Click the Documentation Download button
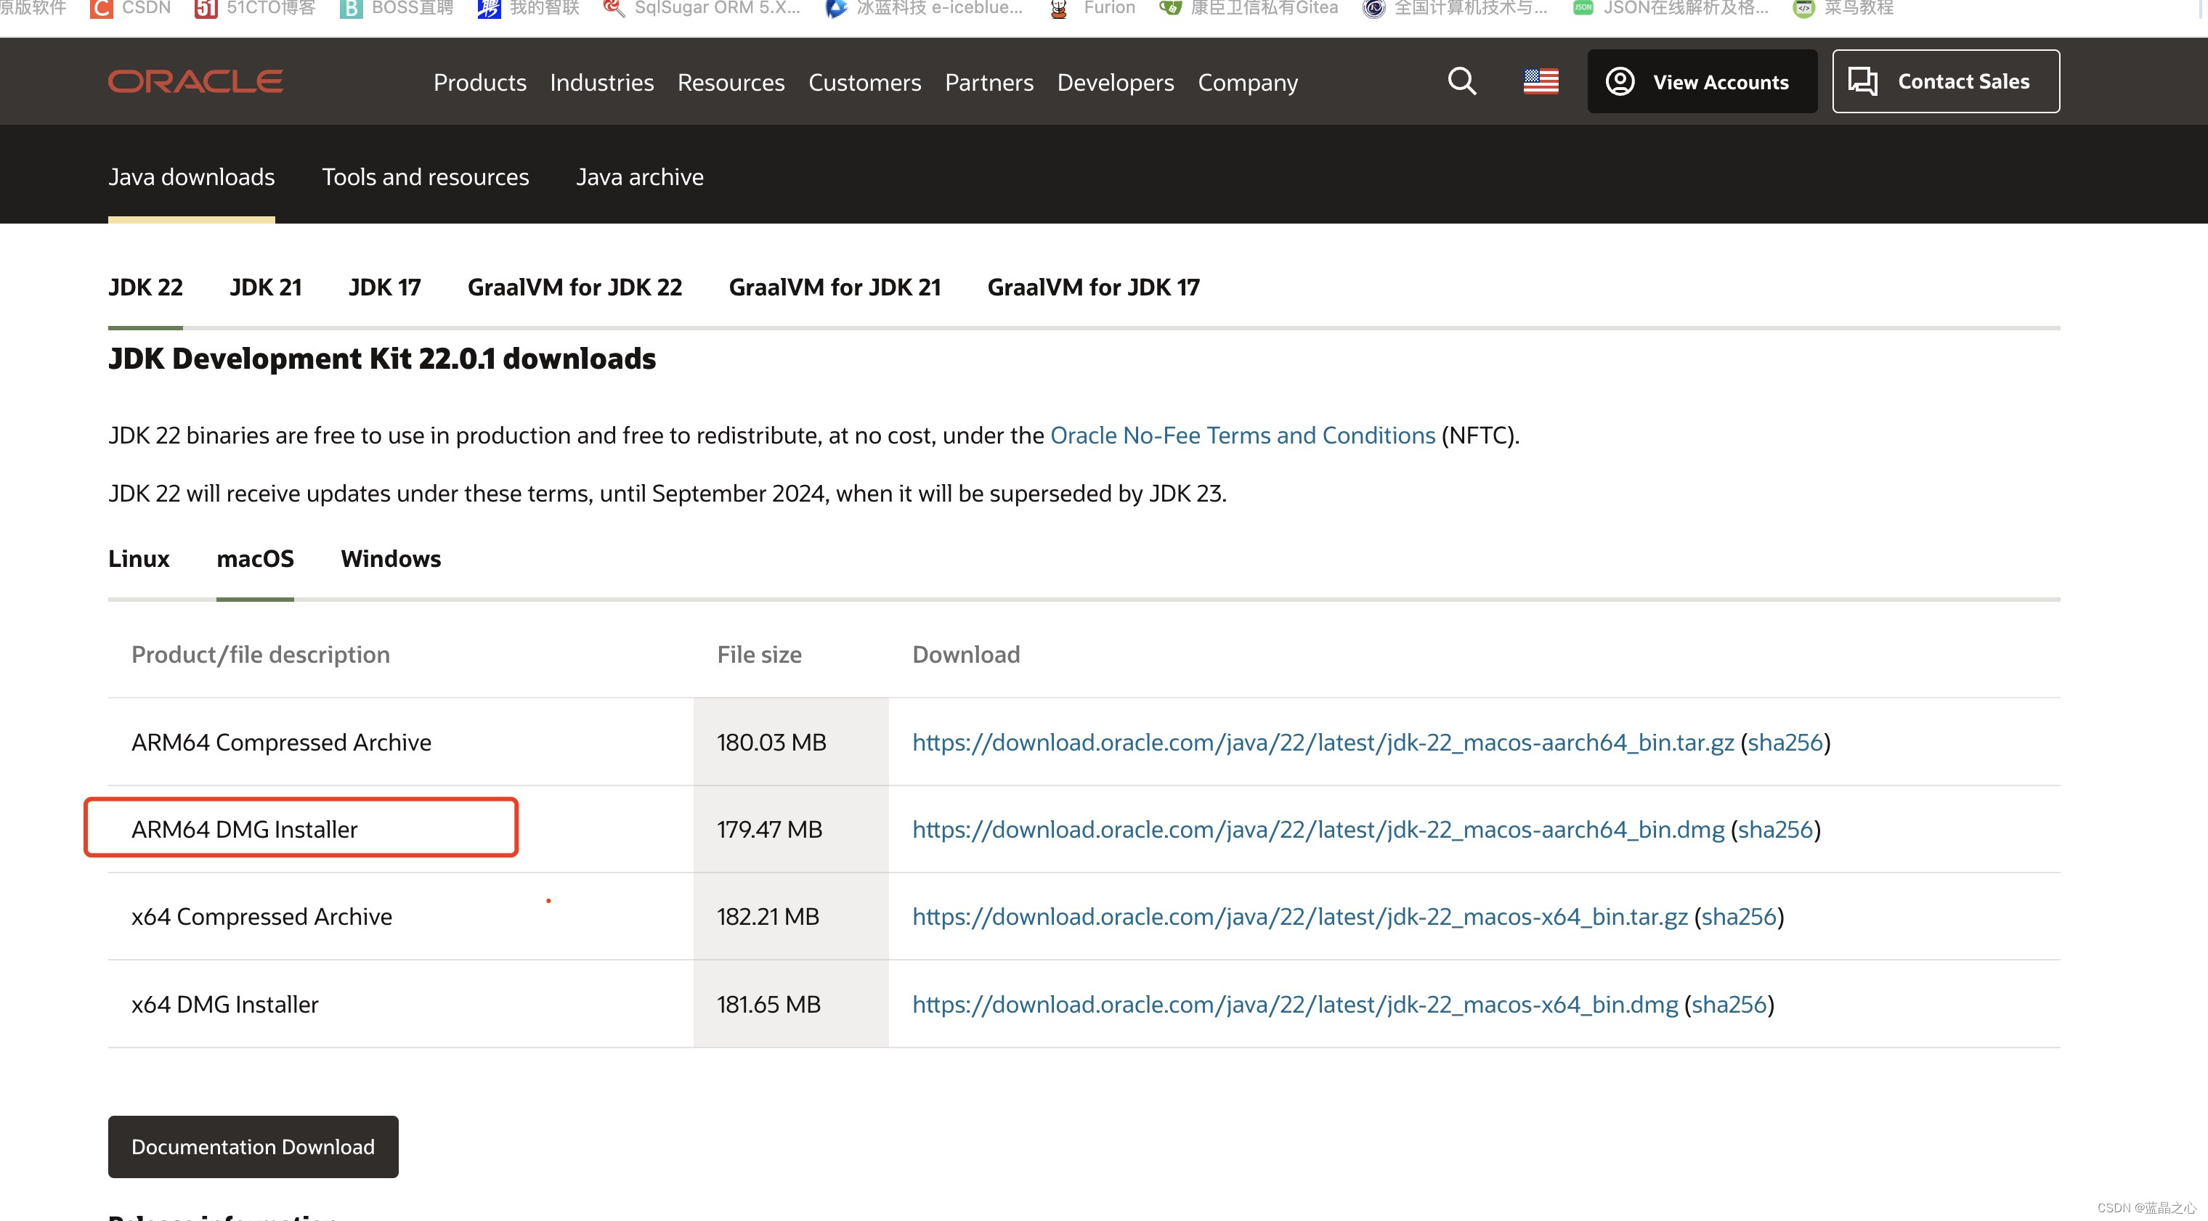 (x=253, y=1146)
